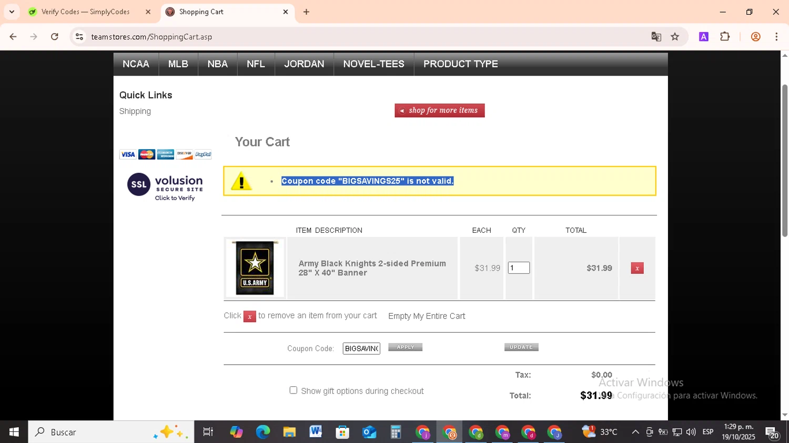Open Microsoft Edge from taskbar
Image resolution: width=789 pixels, height=443 pixels.
click(262, 432)
